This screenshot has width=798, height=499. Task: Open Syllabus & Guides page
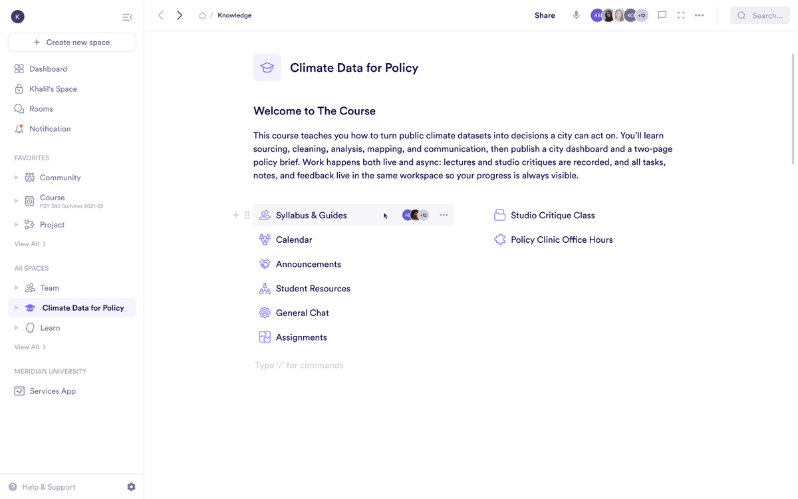311,215
